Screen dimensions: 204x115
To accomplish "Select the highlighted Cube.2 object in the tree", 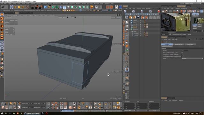I will tap(135, 27).
